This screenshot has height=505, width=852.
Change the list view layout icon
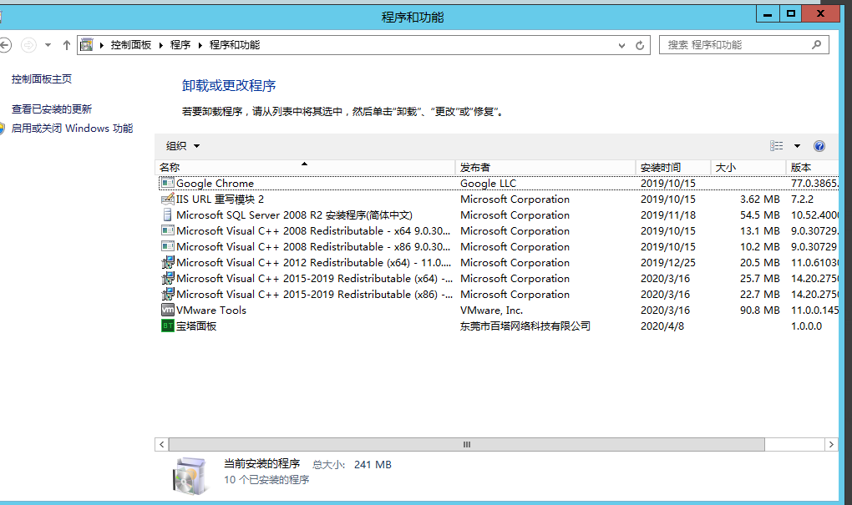pyautogui.click(x=777, y=145)
